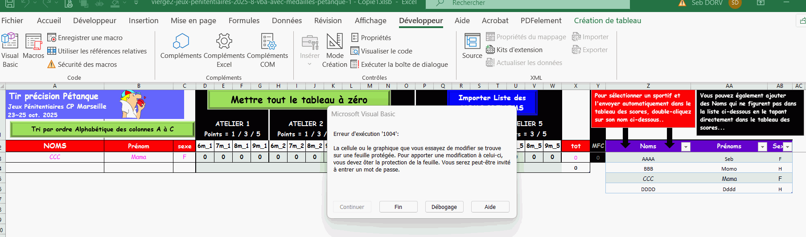Click in the Rechercher search box
Screen dimensions: 806x237
528,3
